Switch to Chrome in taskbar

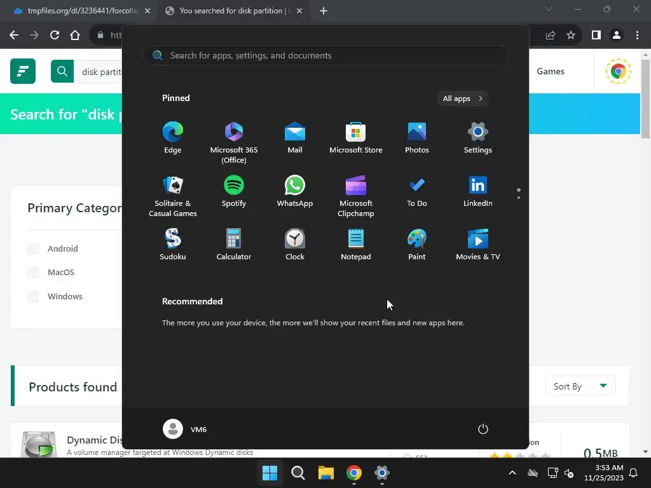coord(353,473)
